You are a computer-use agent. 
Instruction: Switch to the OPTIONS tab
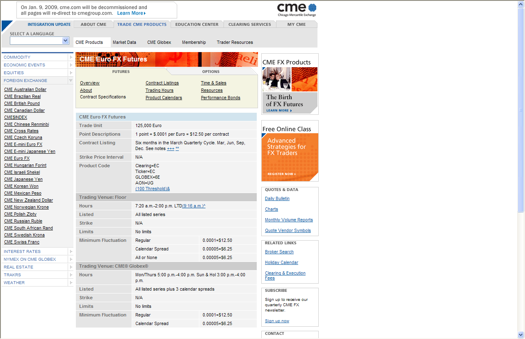[211, 72]
